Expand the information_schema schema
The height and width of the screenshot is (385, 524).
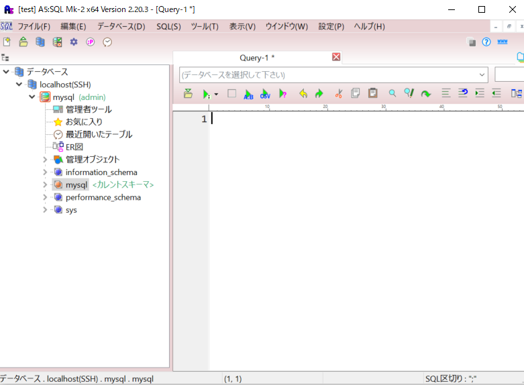(45, 172)
